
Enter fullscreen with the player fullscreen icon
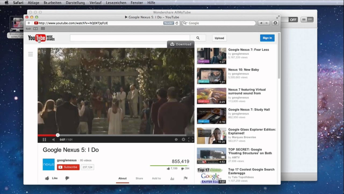click(x=191, y=140)
